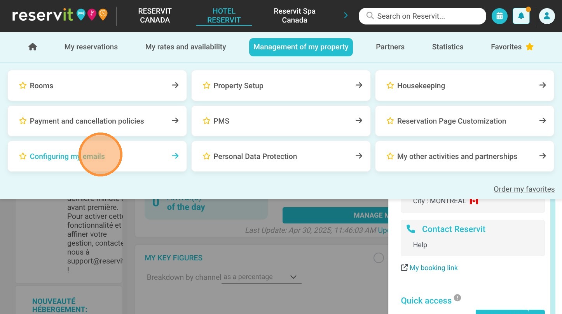Click the phone icon beside Contact Reservit
Viewport: 562px width, 314px height.
click(x=411, y=229)
